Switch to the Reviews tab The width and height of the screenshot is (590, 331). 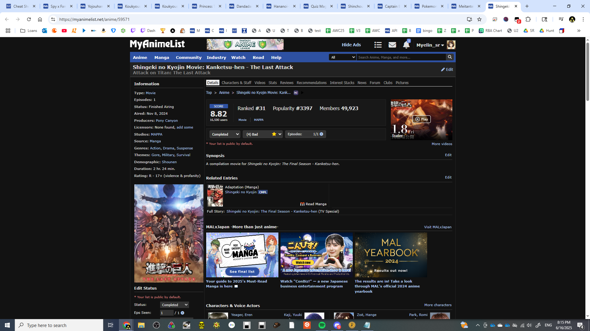point(287,83)
